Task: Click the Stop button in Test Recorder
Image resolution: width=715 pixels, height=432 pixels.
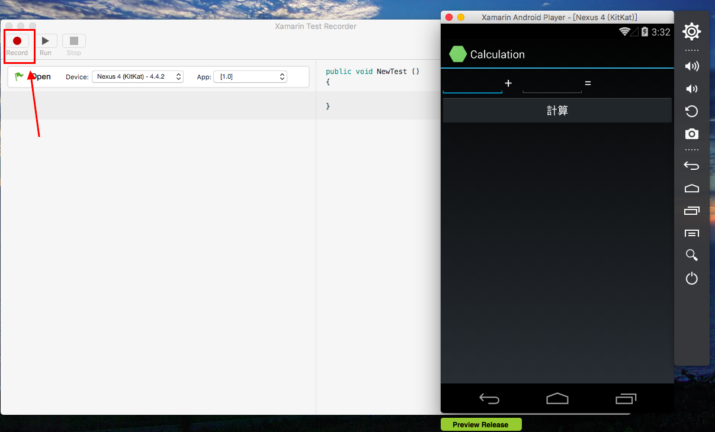Action: [74, 41]
